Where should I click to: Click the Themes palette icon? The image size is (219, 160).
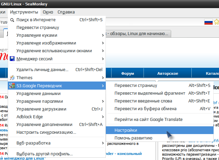click(12, 77)
